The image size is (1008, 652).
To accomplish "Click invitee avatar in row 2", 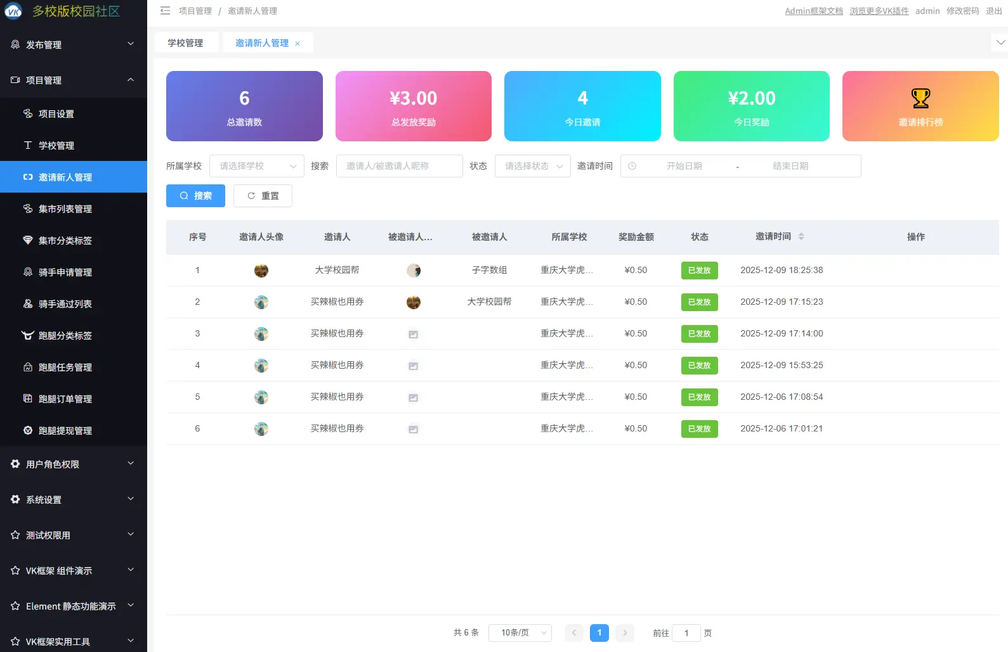I will pos(413,302).
